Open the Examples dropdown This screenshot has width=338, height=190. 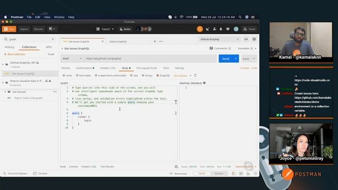tap(247, 49)
